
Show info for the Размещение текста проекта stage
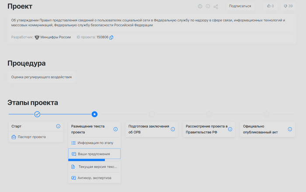[115, 129]
